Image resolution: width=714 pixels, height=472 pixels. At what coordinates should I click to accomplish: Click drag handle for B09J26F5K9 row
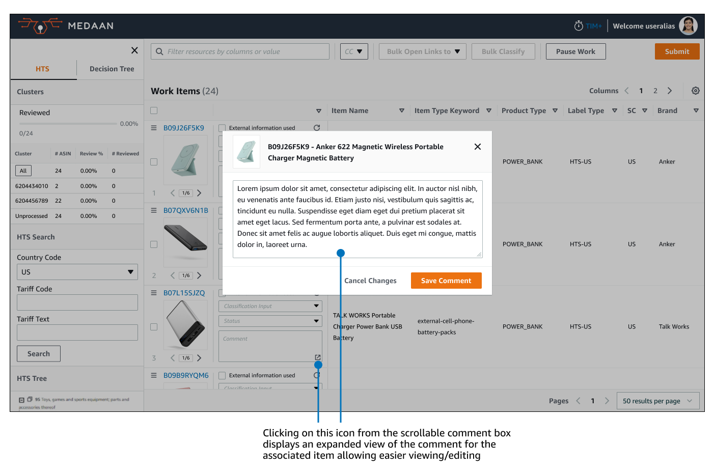pos(154,128)
